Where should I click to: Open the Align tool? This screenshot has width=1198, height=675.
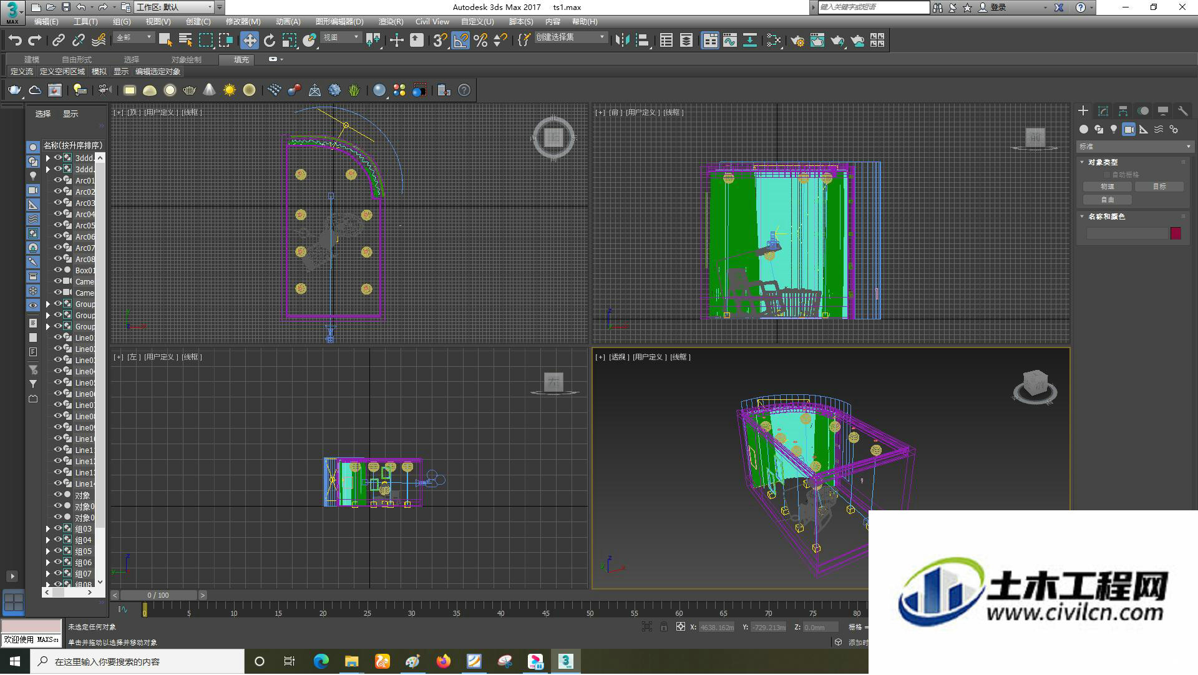tap(642, 41)
